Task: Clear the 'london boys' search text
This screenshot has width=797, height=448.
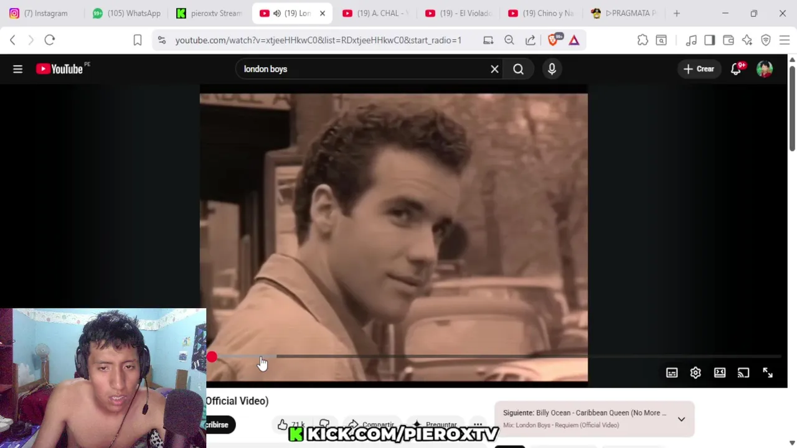Action: click(x=494, y=69)
